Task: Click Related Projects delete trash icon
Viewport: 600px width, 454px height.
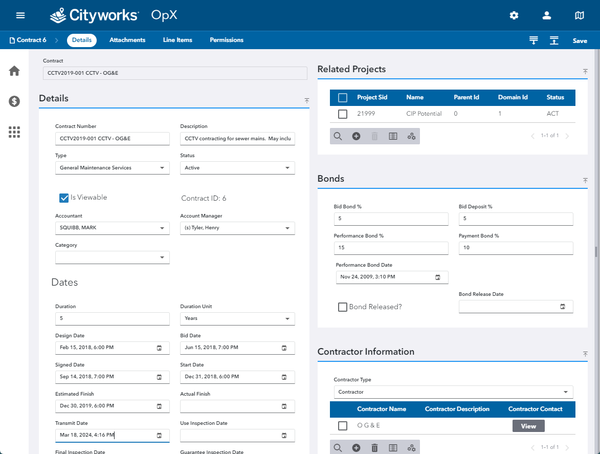Action: [x=374, y=136]
